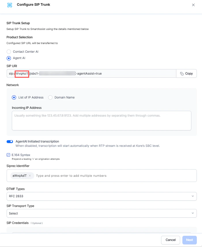Toggle off AgentAI Initiated transcription
202x247 pixels.
click(9, 141)
